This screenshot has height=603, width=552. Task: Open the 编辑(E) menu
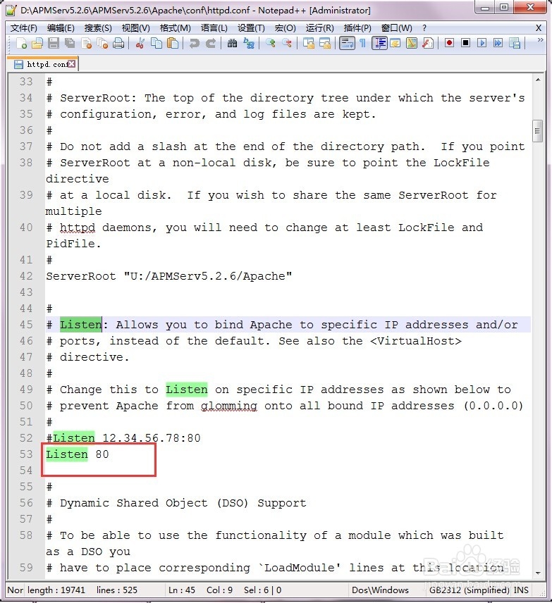click(61, 27)
